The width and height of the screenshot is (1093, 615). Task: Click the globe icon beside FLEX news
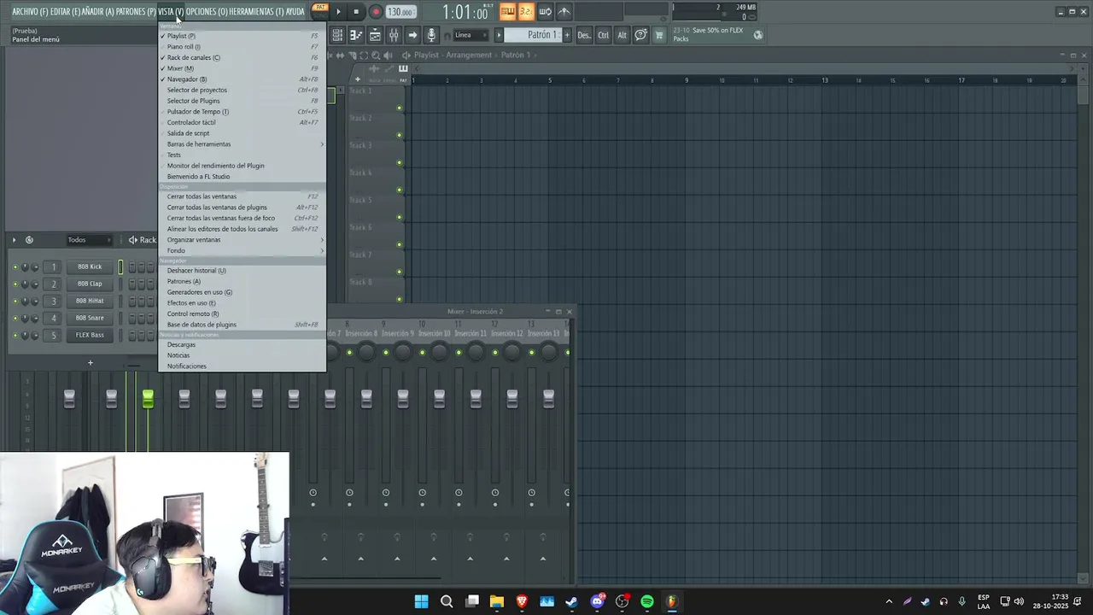click(758, 35)
